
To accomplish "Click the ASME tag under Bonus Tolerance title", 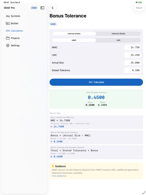I will pos(53,24).
